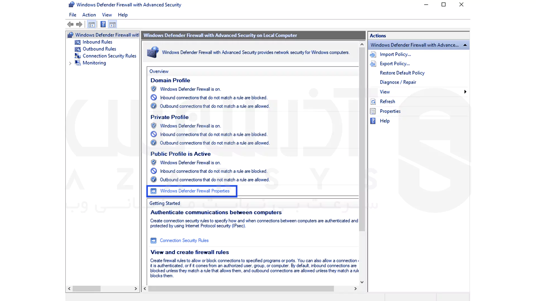Viewport: 536px width, 301px height.
Task: Click the Export Policy icon
Action: [373, 64]
